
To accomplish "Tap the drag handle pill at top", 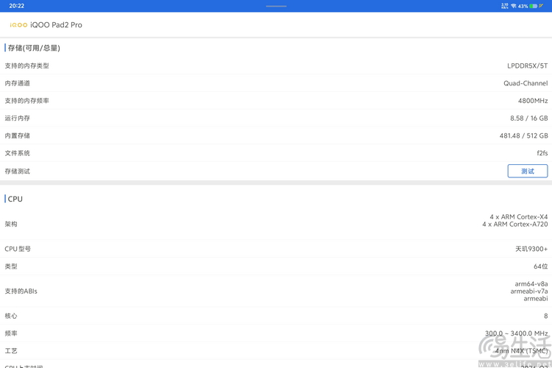I will [x=276, y=6].
